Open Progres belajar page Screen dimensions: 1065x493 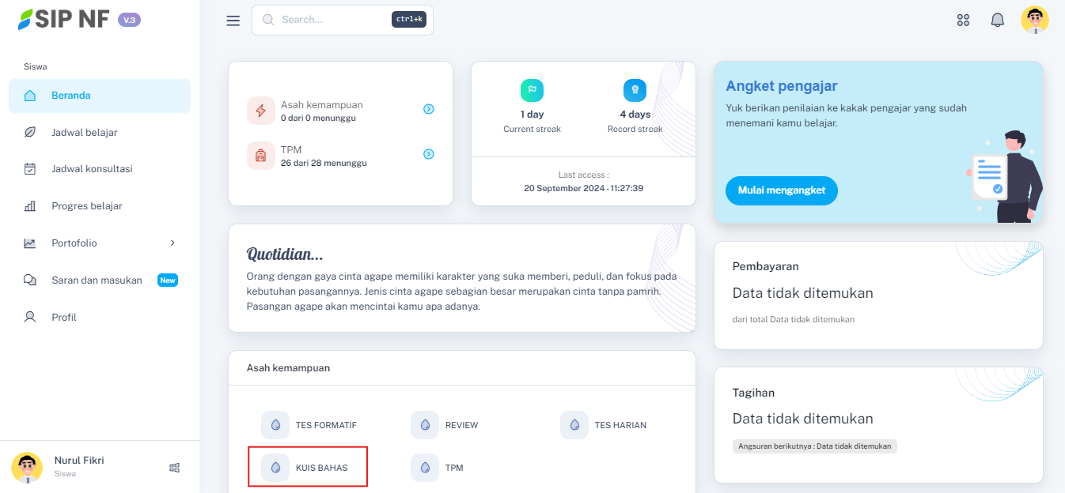(x=86, y=206)
